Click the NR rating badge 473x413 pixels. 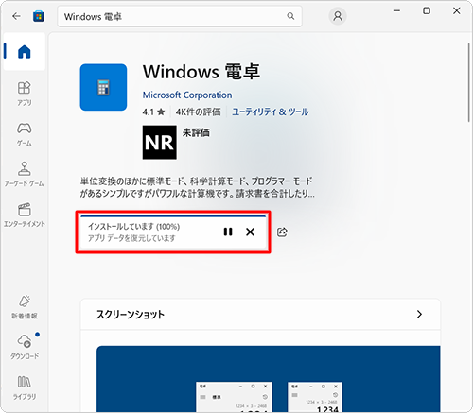(x=160, y=143)
